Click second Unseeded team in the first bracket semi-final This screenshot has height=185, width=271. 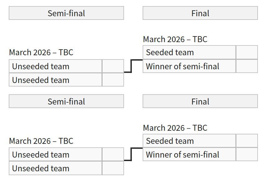pos(55,80)
